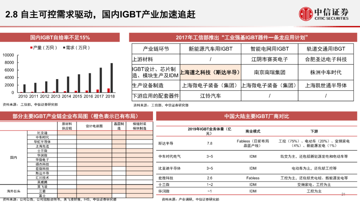Click the value 2.6 in comparison table
360x202 pixels.
(x=210, y=178)
